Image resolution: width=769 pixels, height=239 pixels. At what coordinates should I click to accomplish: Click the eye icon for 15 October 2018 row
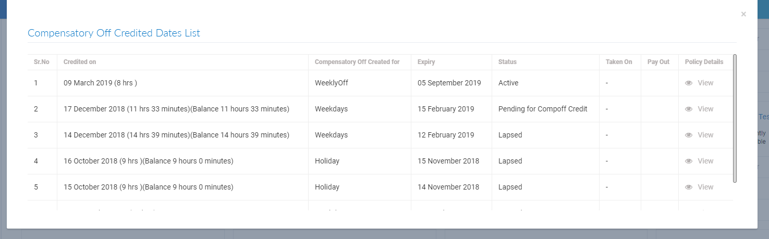(x=689, y=187)
